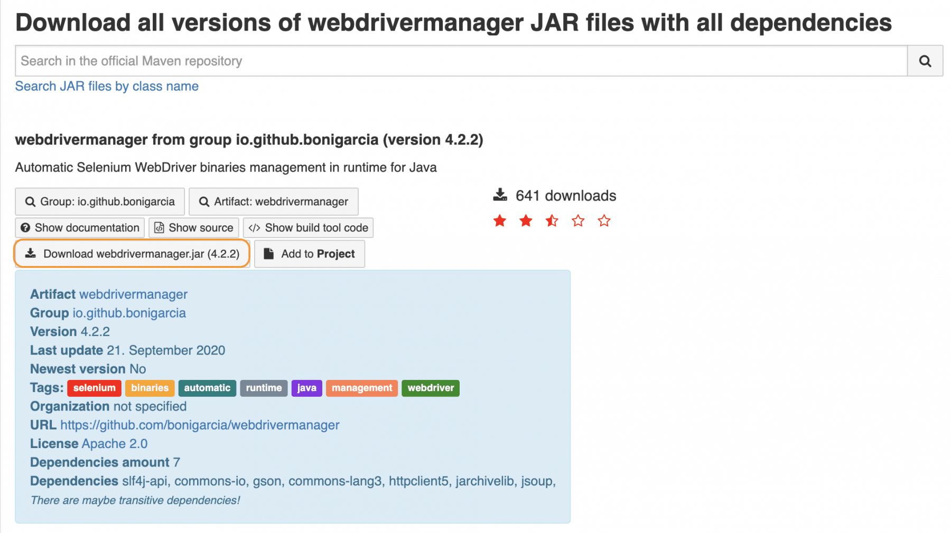Open the Apache 2.0 license link

click(115, 443)
